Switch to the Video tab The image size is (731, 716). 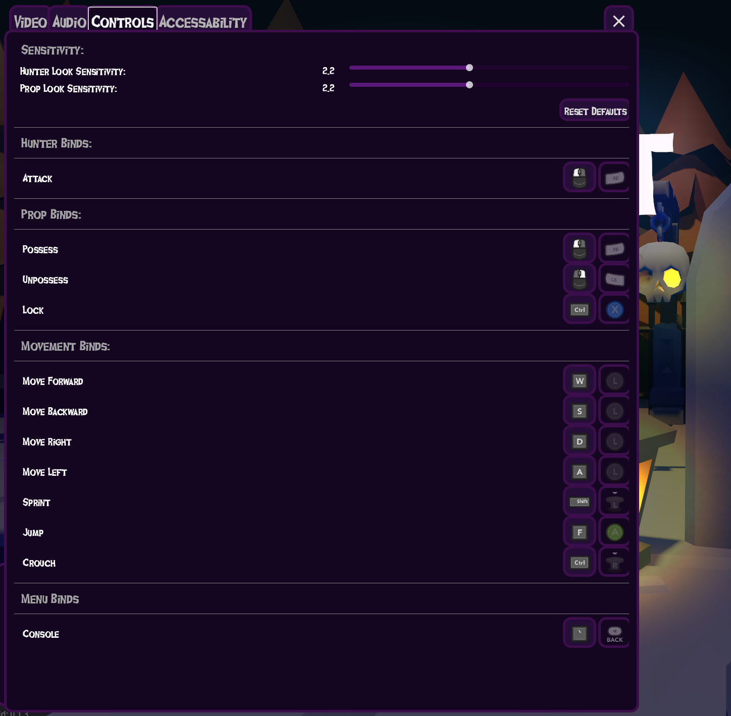click(x=29, y=21)
